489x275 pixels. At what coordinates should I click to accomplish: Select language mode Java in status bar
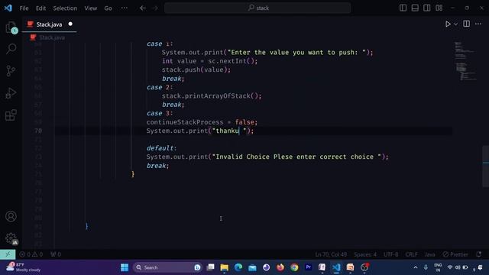429,254
